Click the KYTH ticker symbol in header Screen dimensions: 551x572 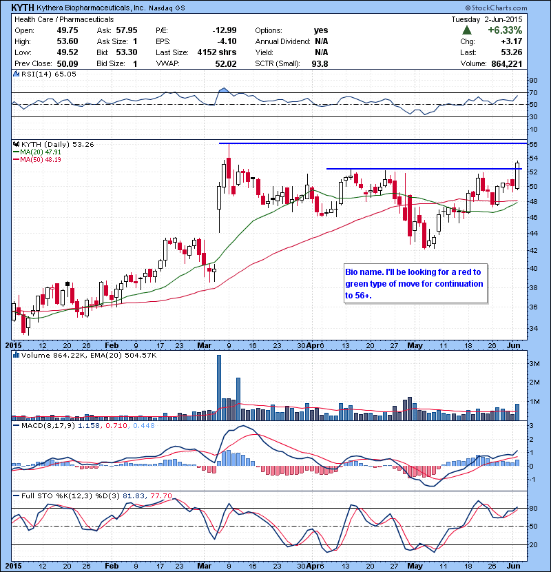[x=23, y=8]
